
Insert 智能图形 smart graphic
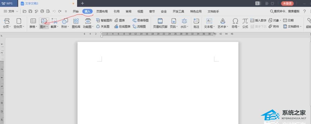coord(104,20)
